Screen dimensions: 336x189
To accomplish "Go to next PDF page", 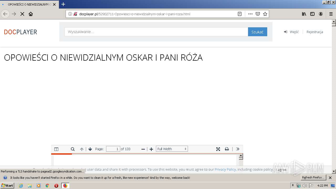I will 90,149.
